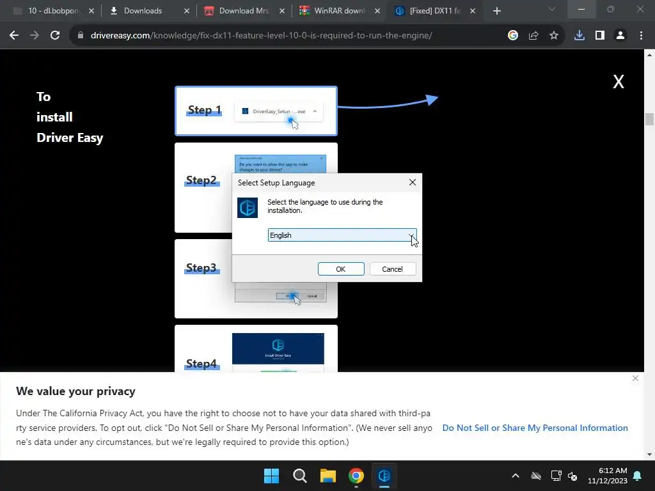Reload the current page
This screenshot has width=655, height=491.
pos(55,36)
